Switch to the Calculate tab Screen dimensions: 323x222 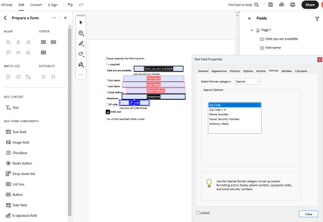pos(301,71)
